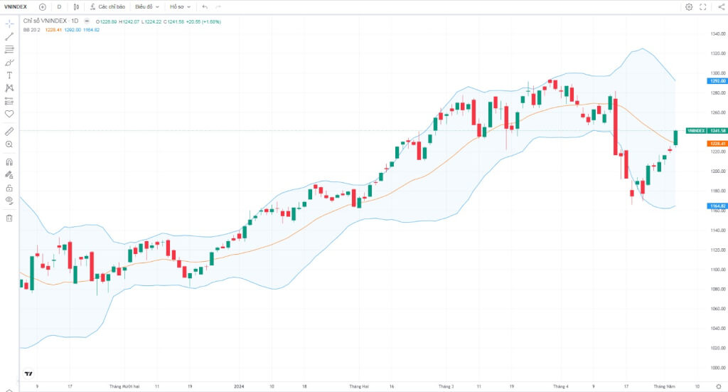
Task: Click the blue 1164.82 price label
Action: pyautogui.click(x=717, y=206)
